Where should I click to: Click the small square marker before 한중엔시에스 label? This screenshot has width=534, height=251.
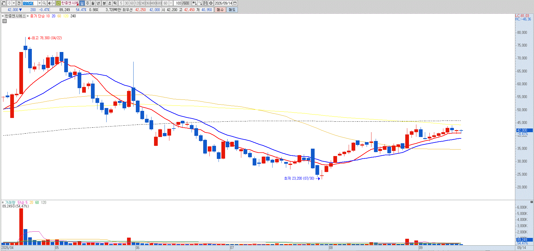coord(3,16)
